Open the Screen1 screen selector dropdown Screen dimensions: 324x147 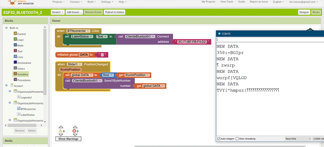[58, 12]
